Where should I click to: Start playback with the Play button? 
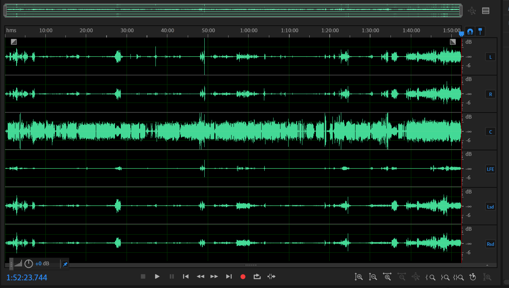coord(157,276)
